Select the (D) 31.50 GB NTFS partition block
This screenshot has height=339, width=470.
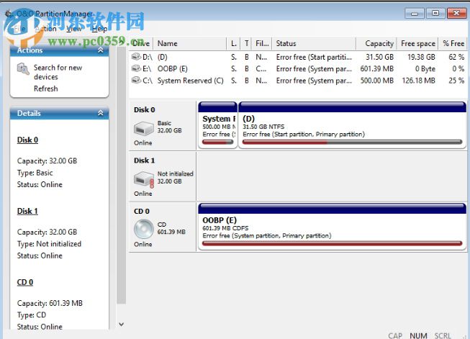tap(353, 125)
